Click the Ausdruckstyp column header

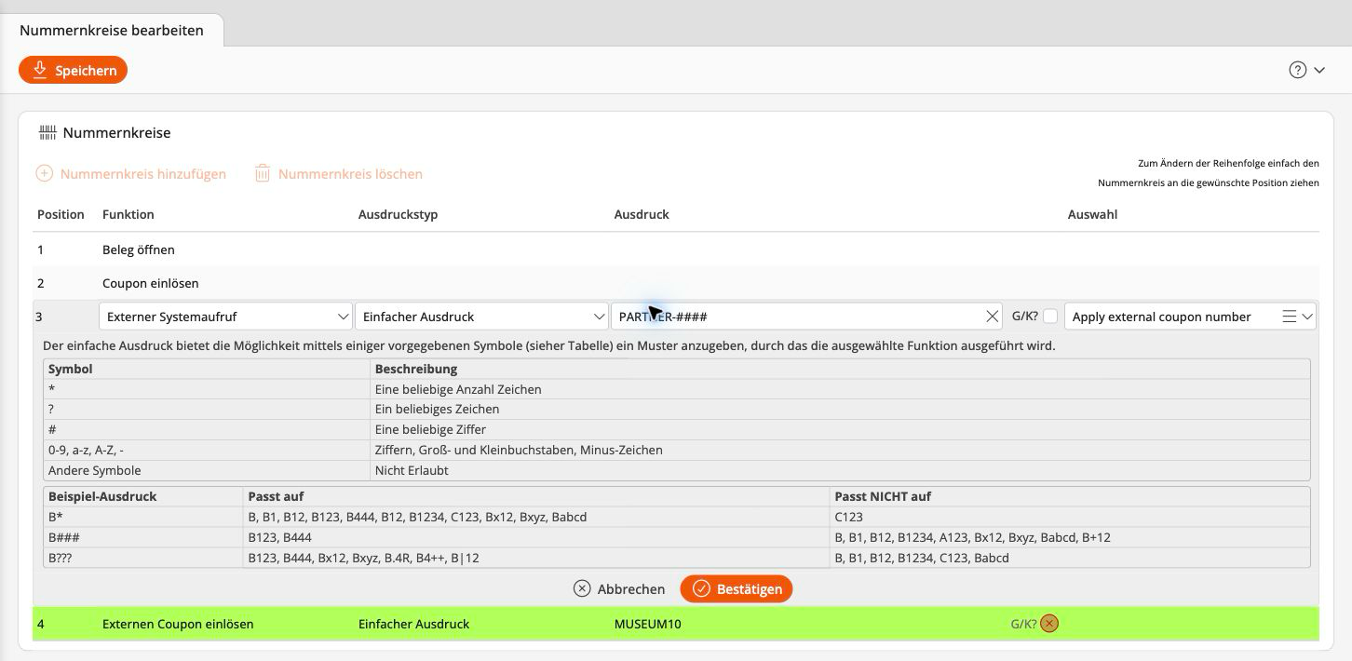pos(398,214)
